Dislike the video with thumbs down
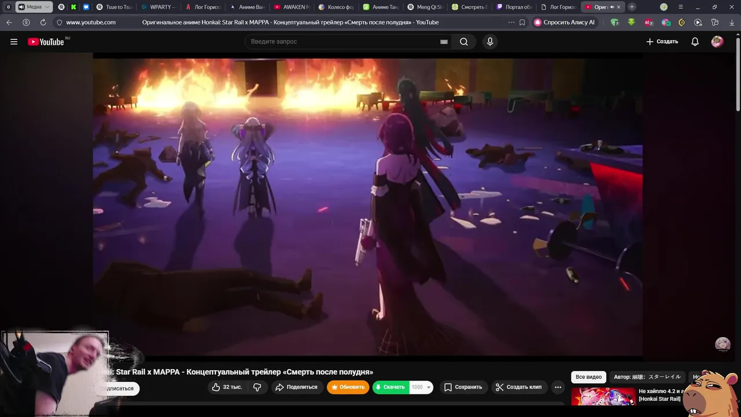The image size is (741, 417). 258,387
